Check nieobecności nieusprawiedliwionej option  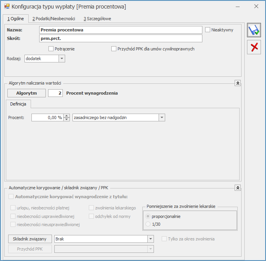13,224
